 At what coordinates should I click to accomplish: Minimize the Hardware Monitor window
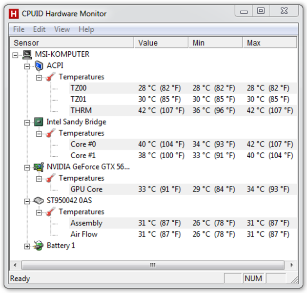tap(244, 11)
